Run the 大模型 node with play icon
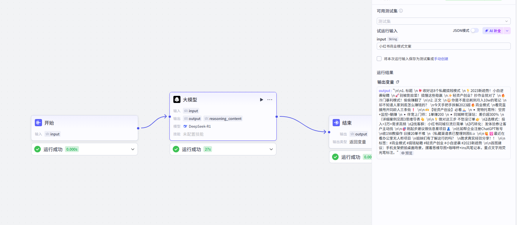Image resolution: width=517 pixels, height=225 pixels. point(261,100)
